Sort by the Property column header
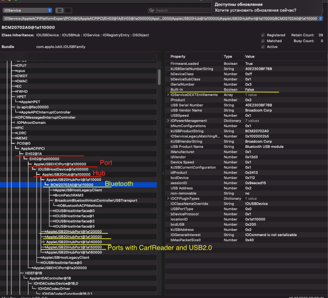 point(178,56)
